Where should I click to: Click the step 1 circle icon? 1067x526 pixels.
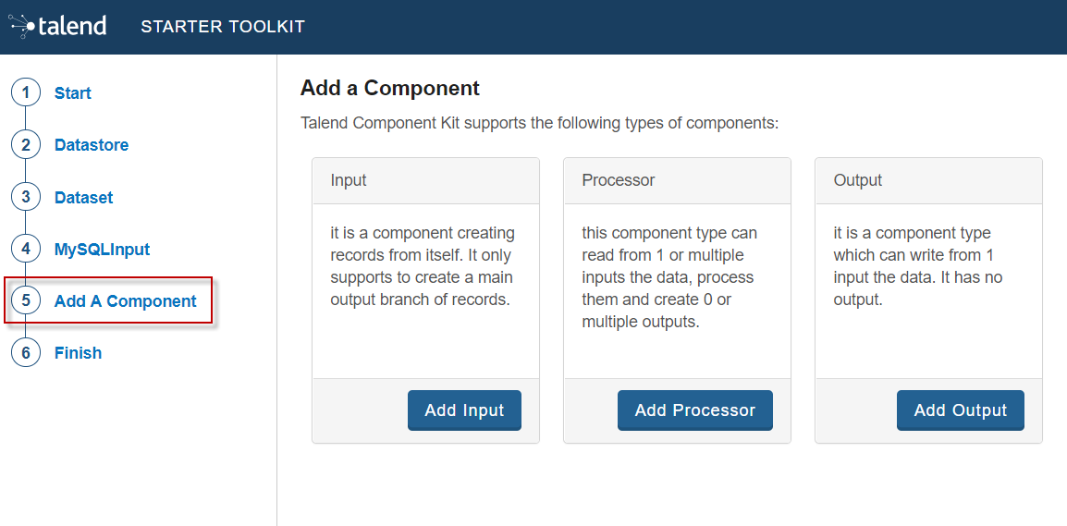(x=26, y=92)
